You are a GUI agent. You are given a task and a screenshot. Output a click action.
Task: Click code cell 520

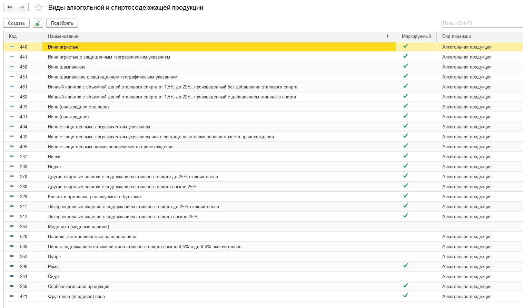[x=23, y=237]
